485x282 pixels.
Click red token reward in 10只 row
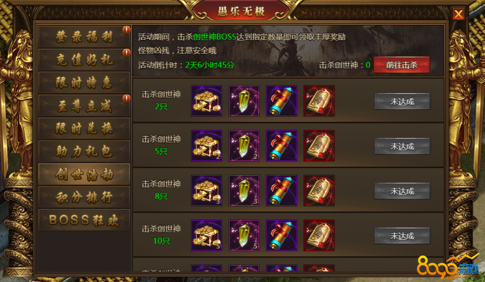point(319,235)
